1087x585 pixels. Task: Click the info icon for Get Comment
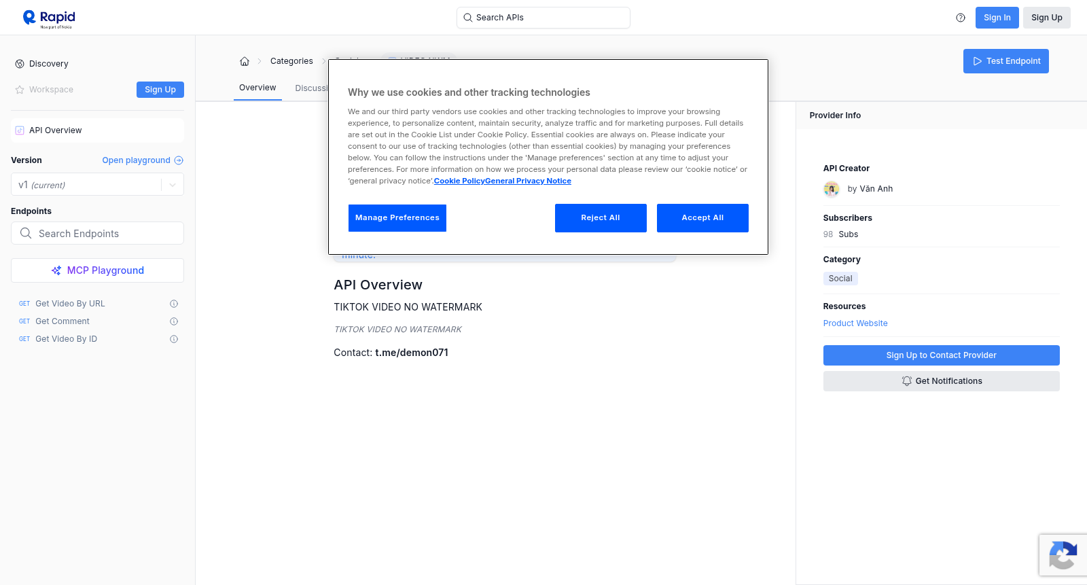(174, 321)
